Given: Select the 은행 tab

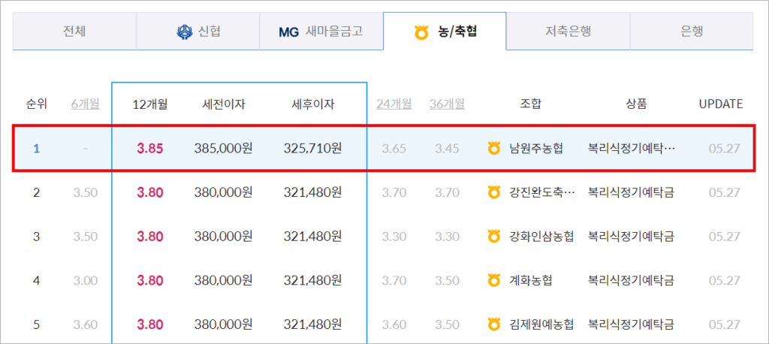Looking at the screenshot, I should [x=691, y=32].
